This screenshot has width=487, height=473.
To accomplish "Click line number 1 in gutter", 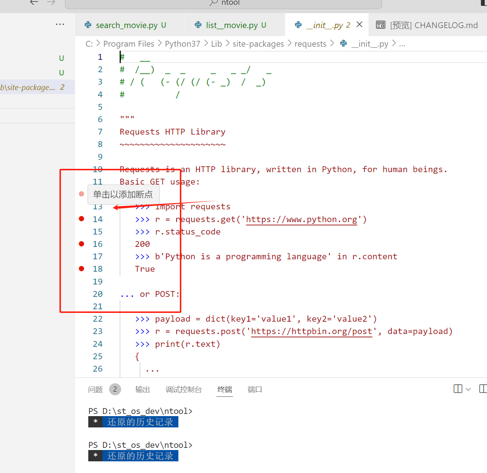I will click(100, 57).
